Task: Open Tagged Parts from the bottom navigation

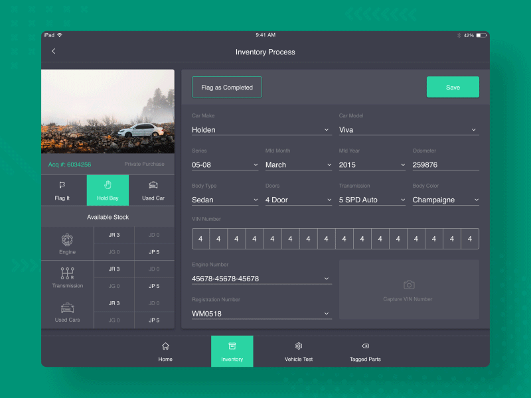Action: click(x=364, y=350)
